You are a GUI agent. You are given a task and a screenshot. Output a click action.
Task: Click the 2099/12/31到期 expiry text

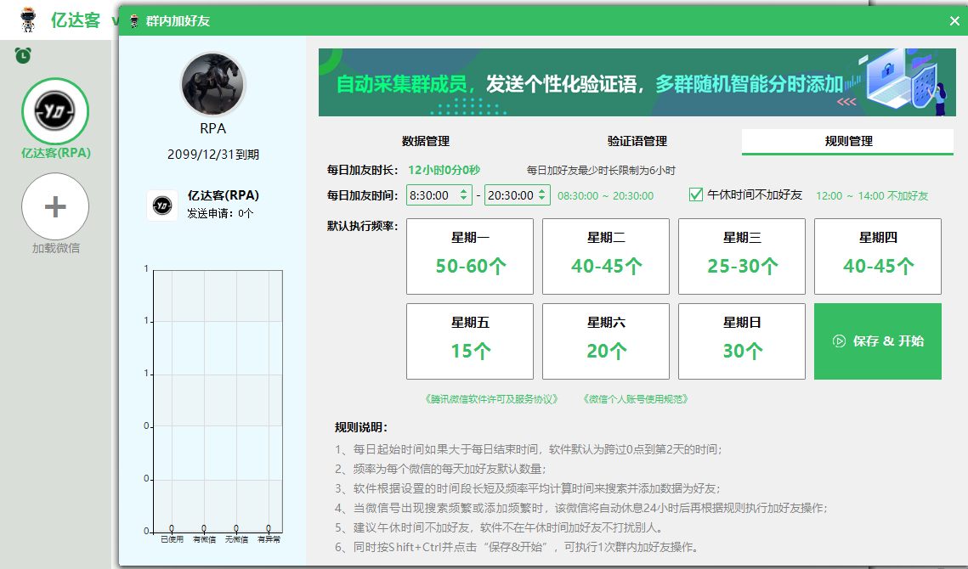pos(213,155)
